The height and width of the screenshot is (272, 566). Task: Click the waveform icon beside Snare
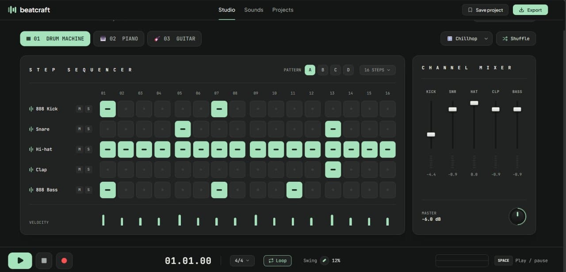pos(31,129)
